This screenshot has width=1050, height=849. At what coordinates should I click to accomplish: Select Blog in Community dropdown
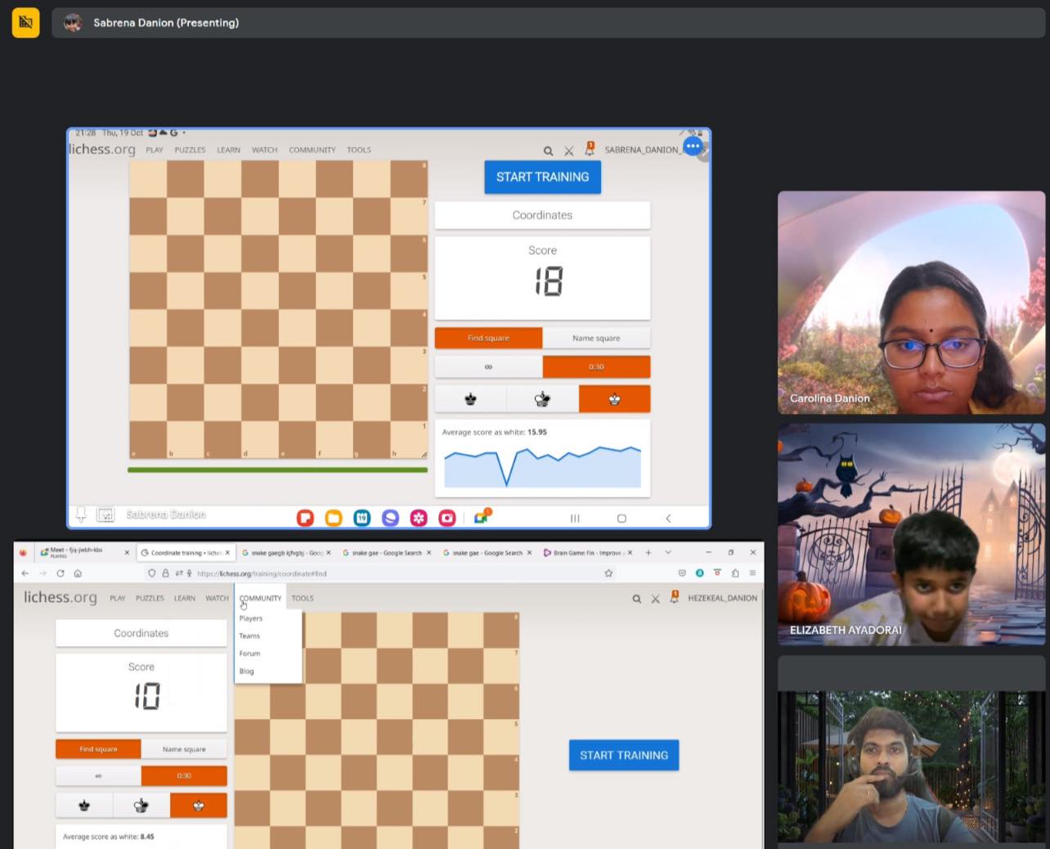coord(246,671)
